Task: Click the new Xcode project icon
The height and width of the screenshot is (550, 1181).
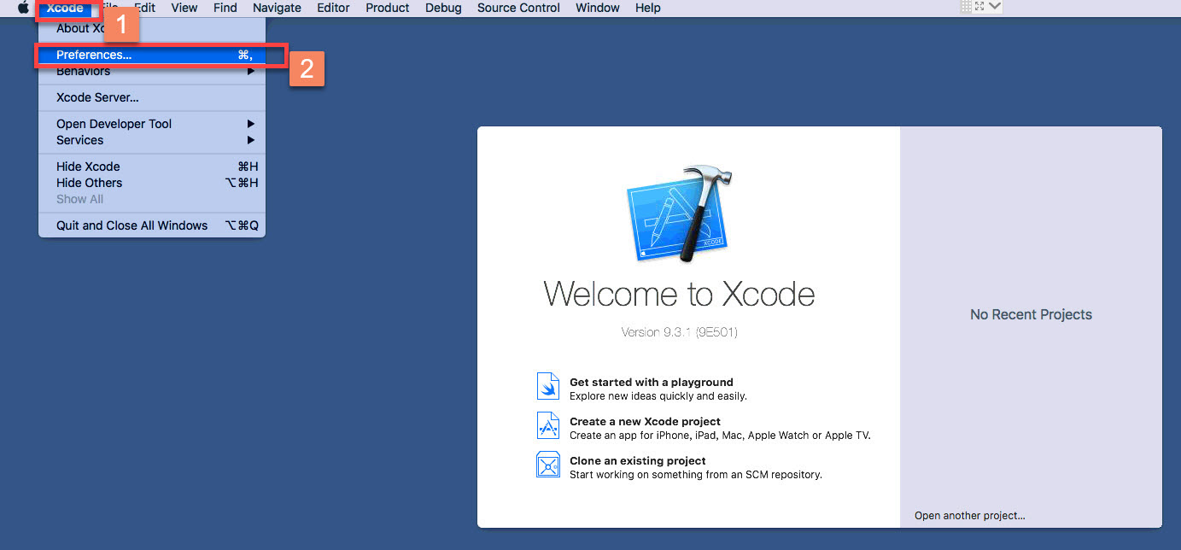Action: [x=547, y=426]
